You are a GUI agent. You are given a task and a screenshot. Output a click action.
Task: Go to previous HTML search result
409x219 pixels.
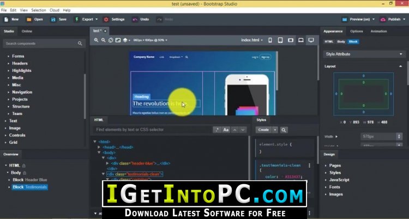coord(234,130)
